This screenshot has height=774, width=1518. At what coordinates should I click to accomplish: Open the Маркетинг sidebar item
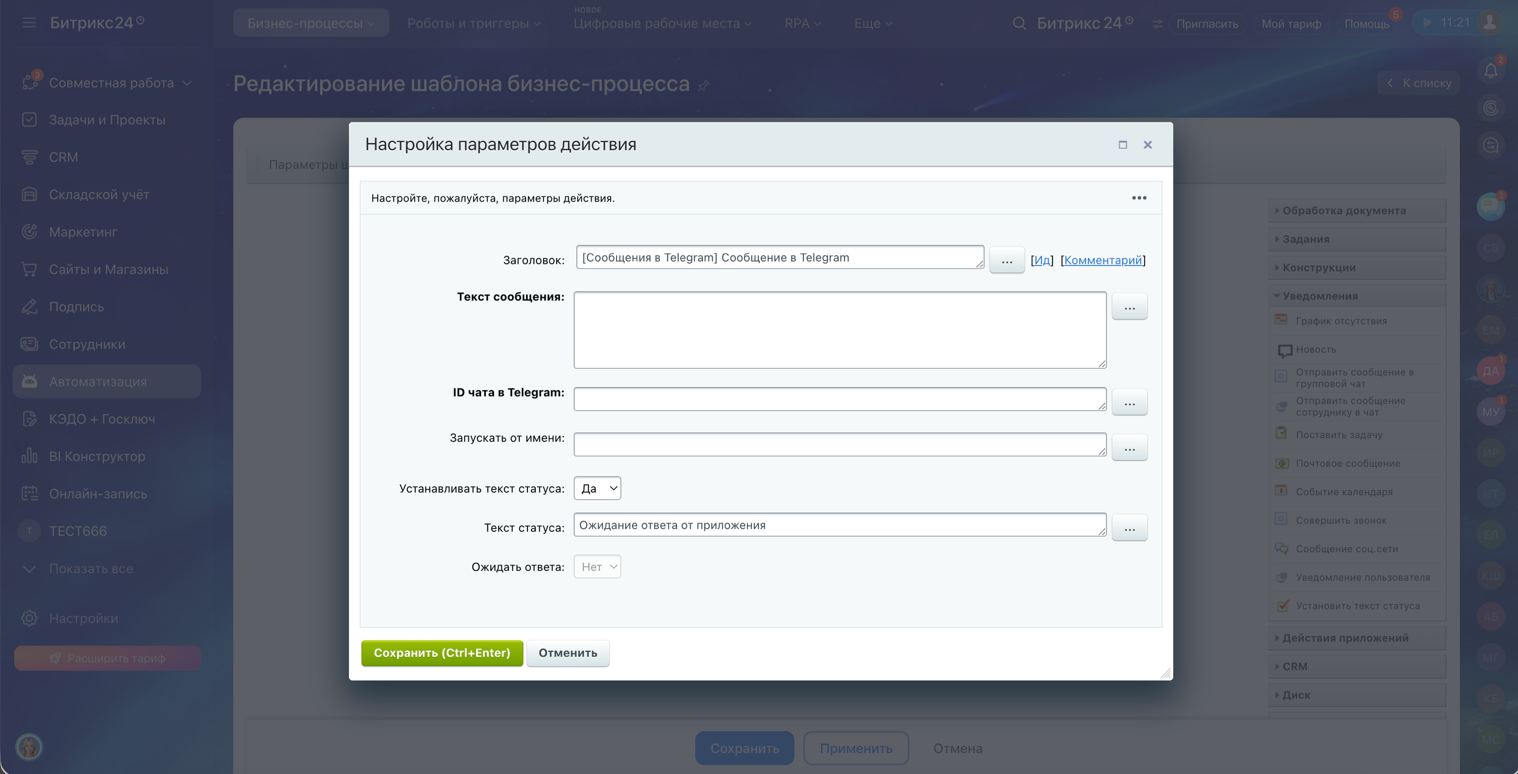[x=83, y=232]
